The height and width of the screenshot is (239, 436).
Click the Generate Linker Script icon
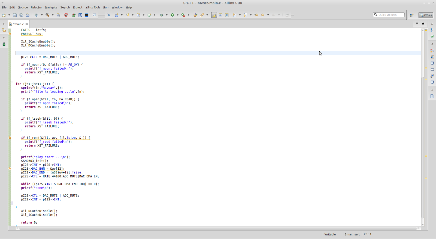point(58,15)
